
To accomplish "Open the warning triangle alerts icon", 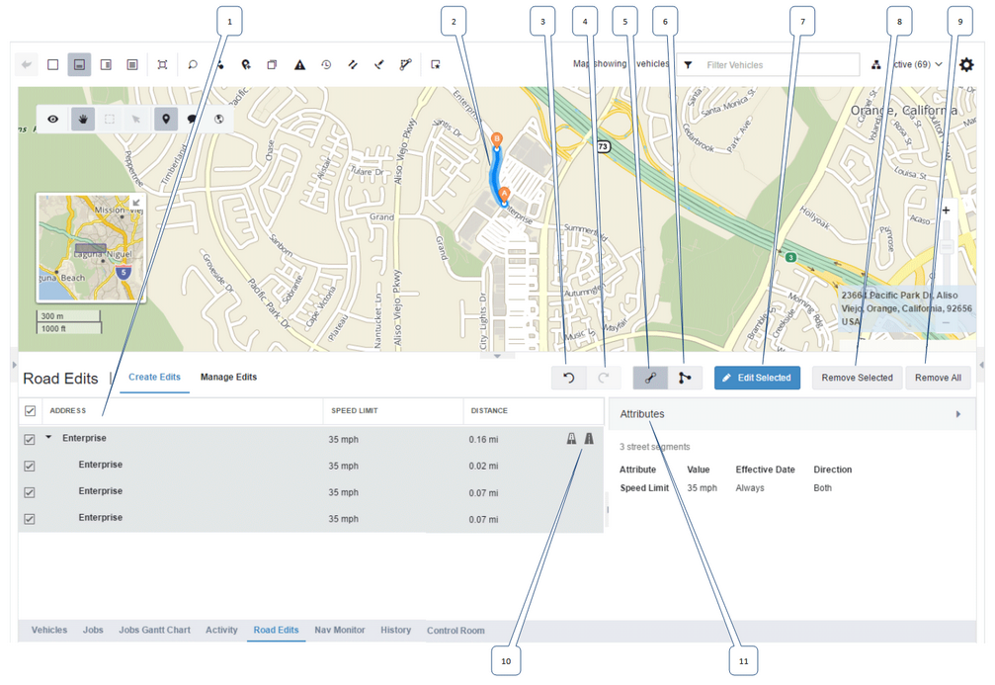I will tap(299, 64).
